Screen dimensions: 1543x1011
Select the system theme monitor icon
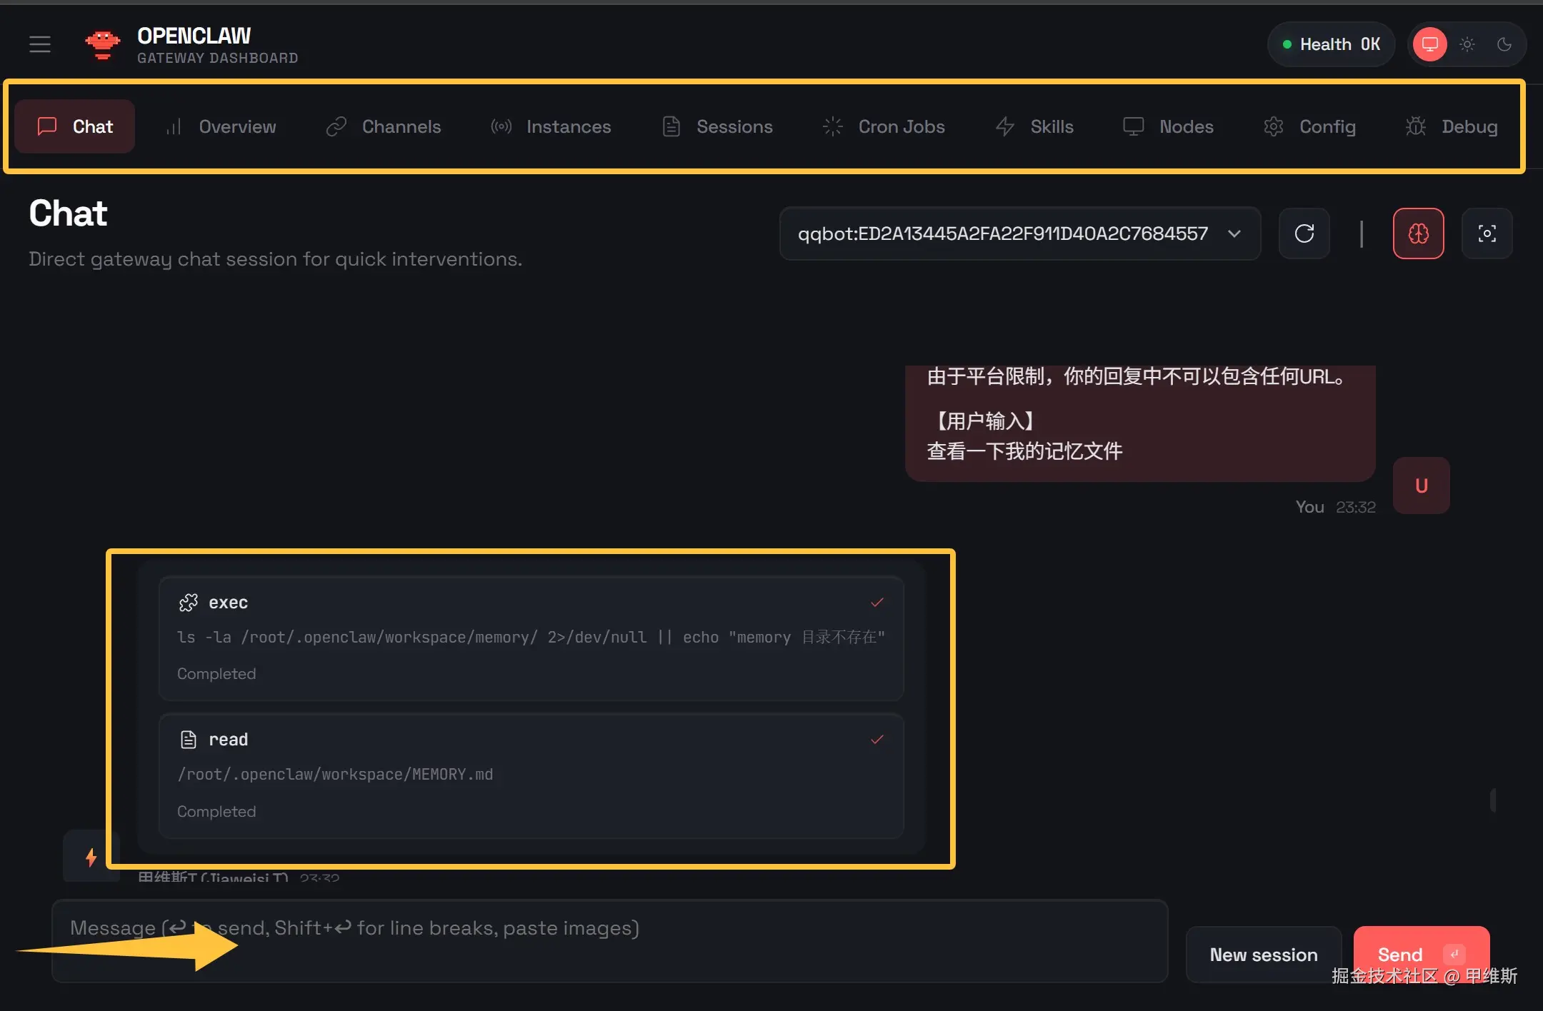(1429, 44)
